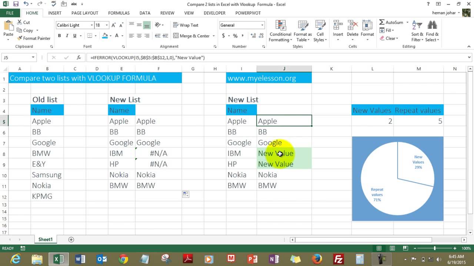Switch to the PAGE LAYOUT tab
This screenshot has width=474, height=266.
(x=85, y=13)
